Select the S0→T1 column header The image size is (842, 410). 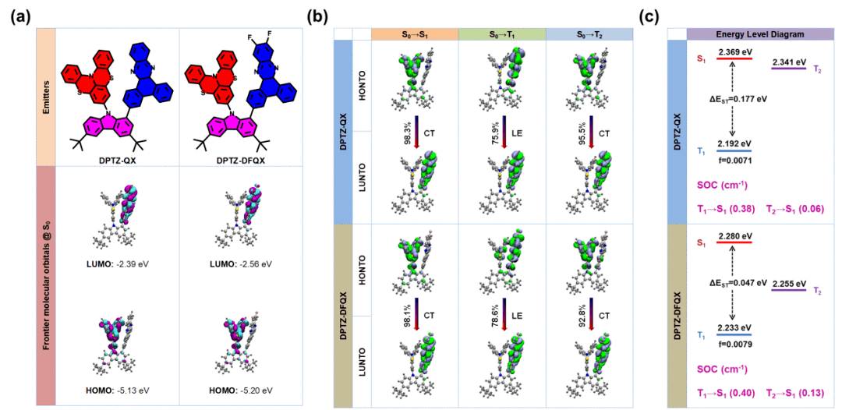pos(501,34)
